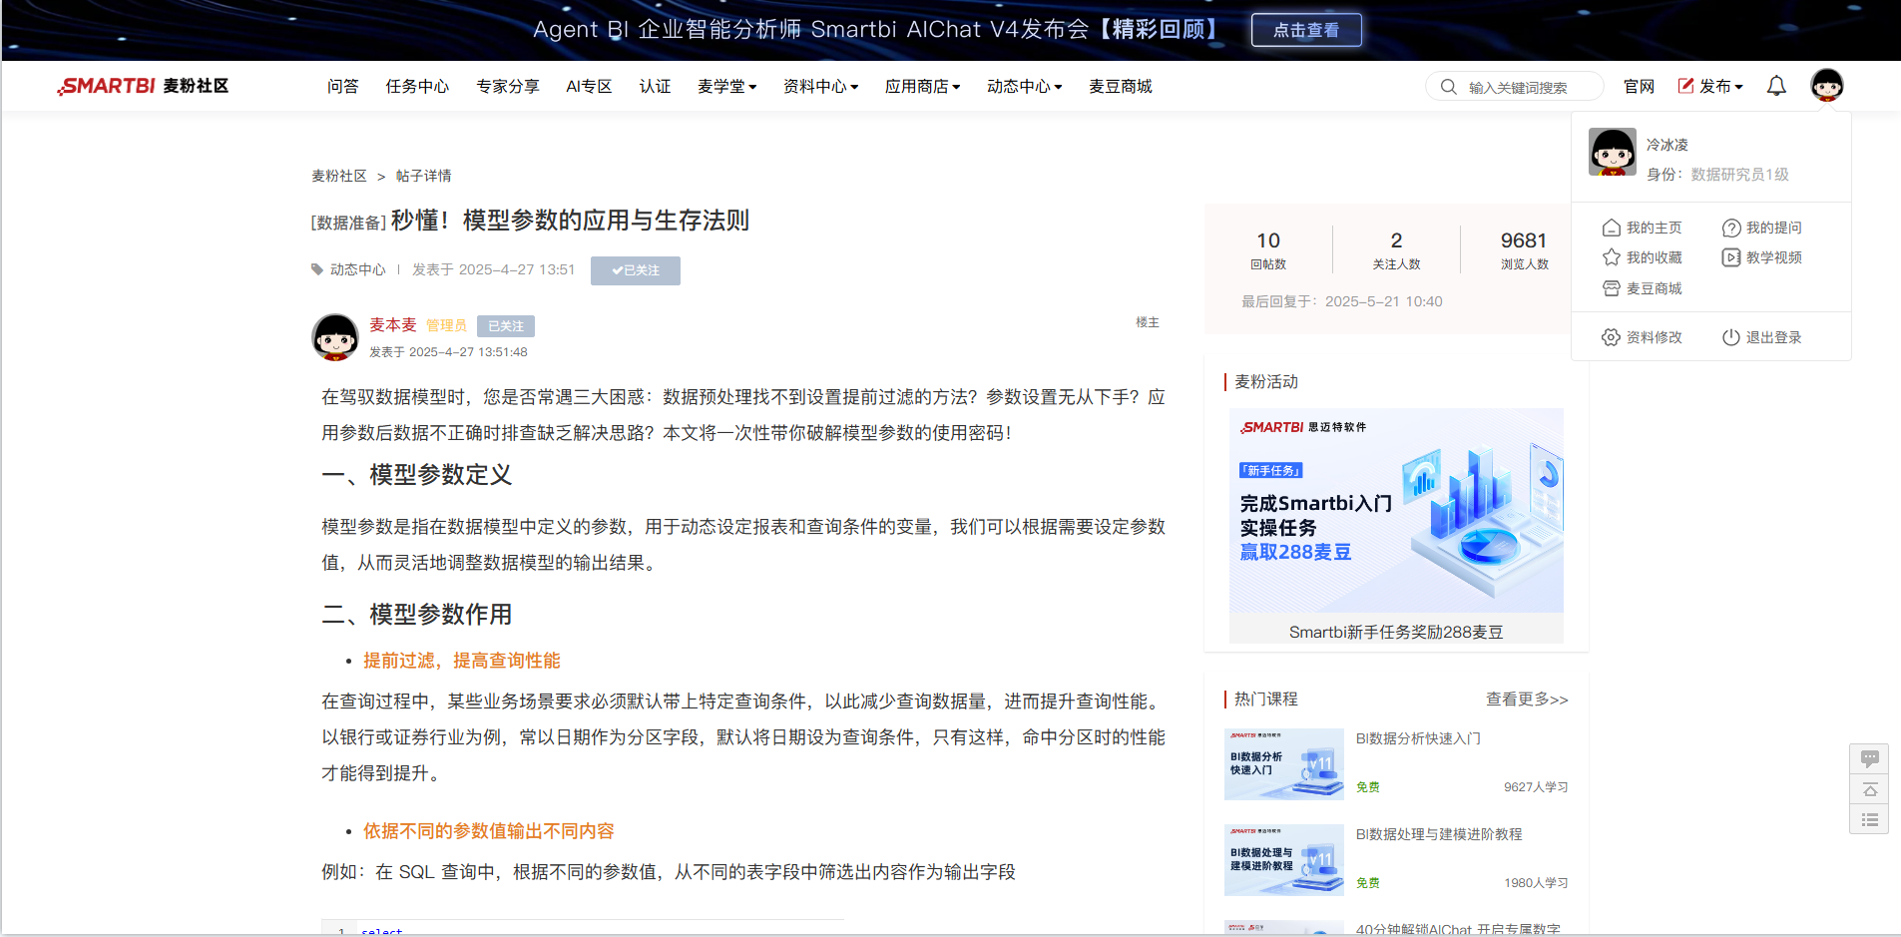Open My Homepage (我的主页) house icon
The height and width of the screenshot is (937, 1901).
point(1611,228)
